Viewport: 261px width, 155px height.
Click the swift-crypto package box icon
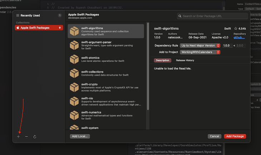pos(74,87)
